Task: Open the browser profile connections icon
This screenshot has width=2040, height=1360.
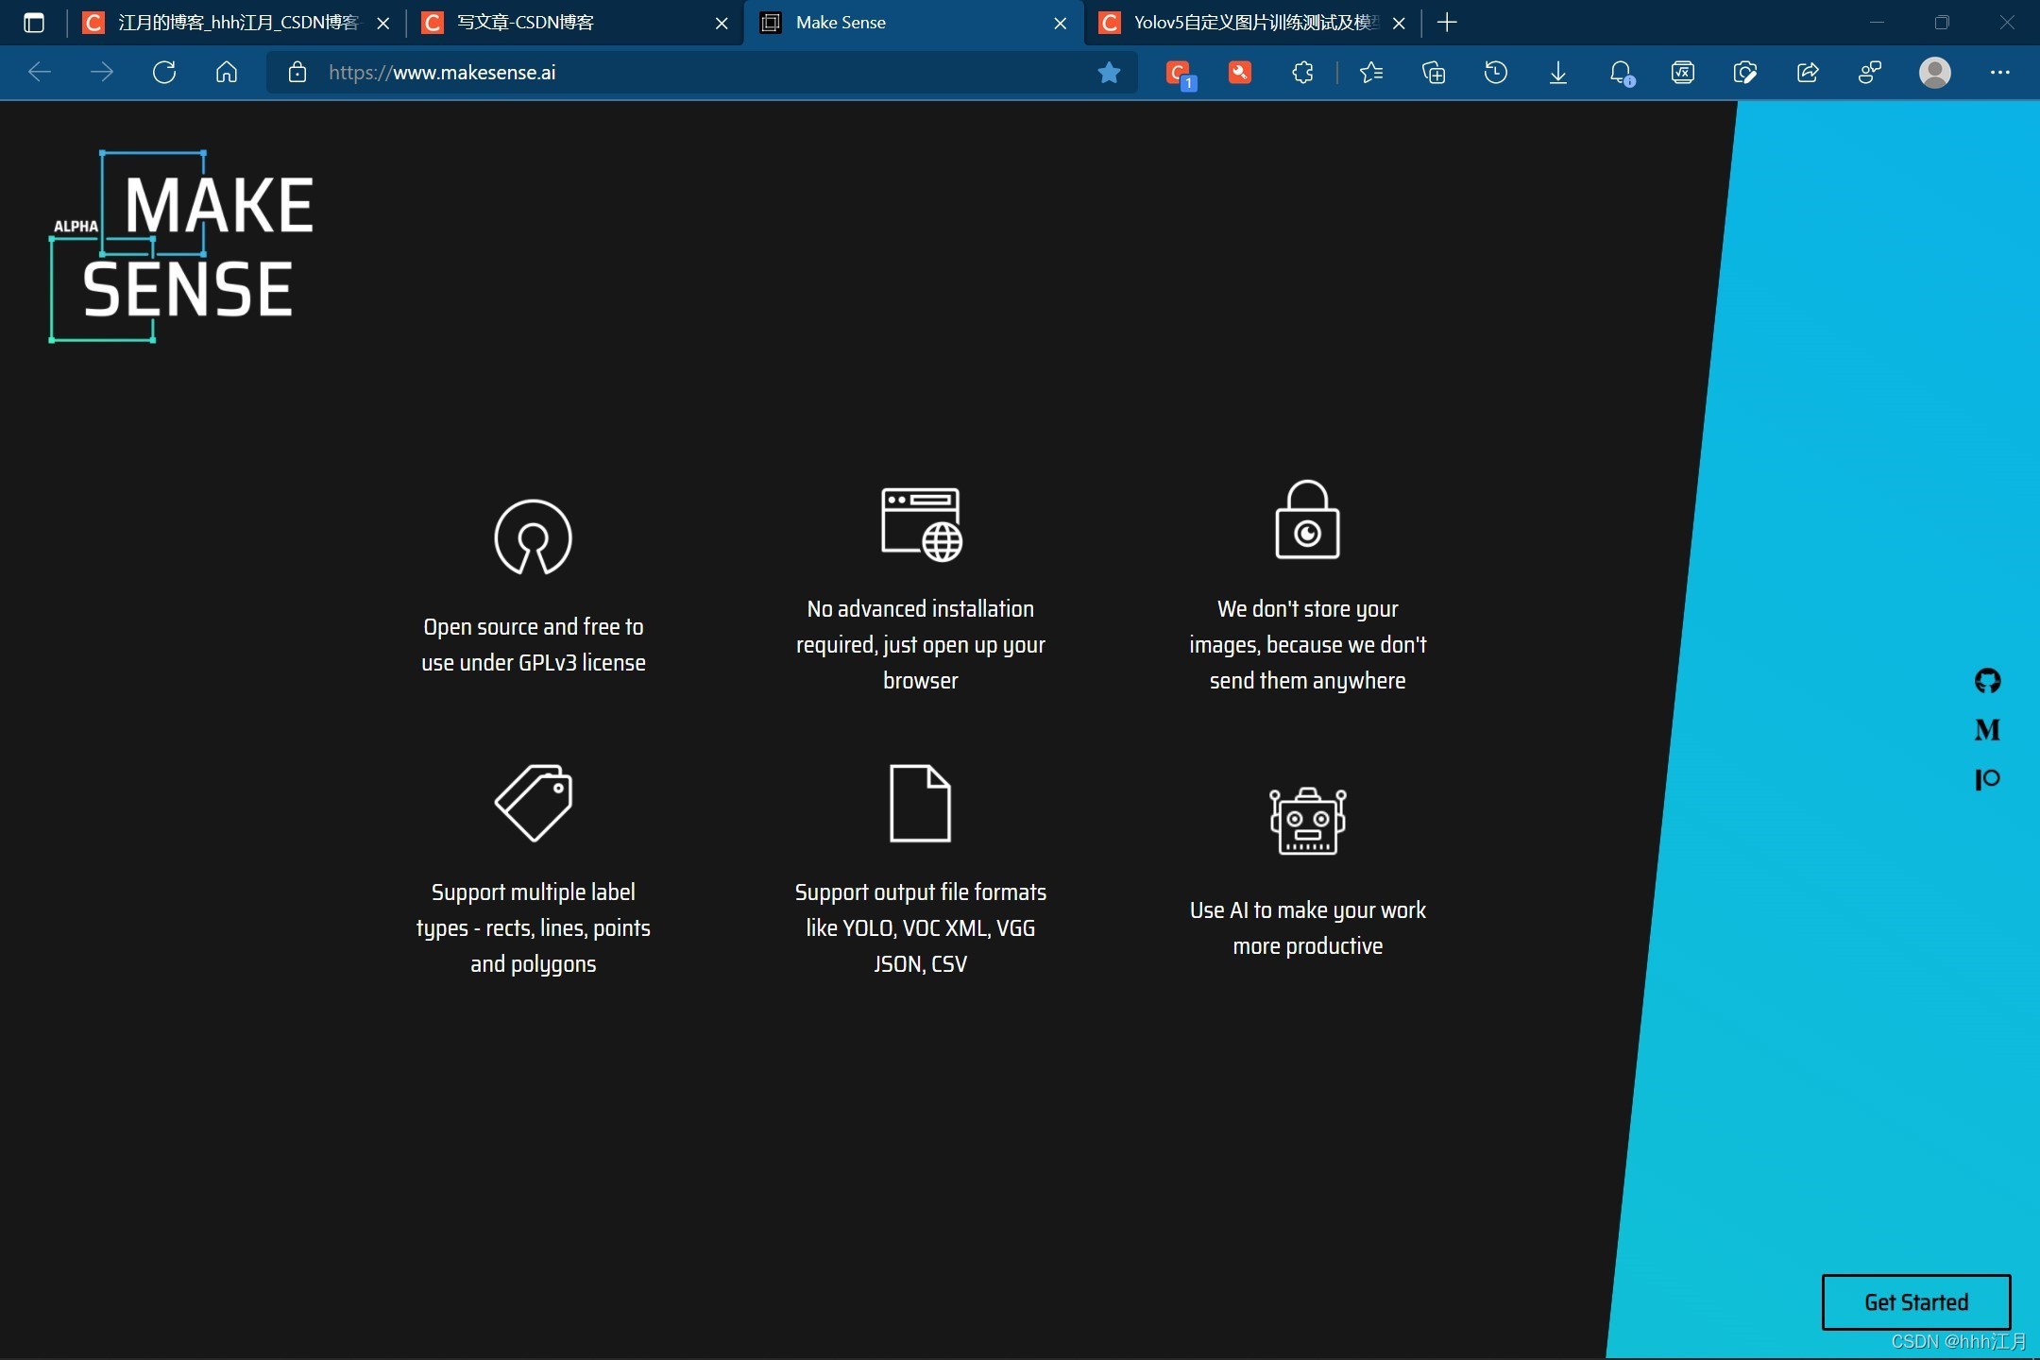Action: pos(1870,73)
